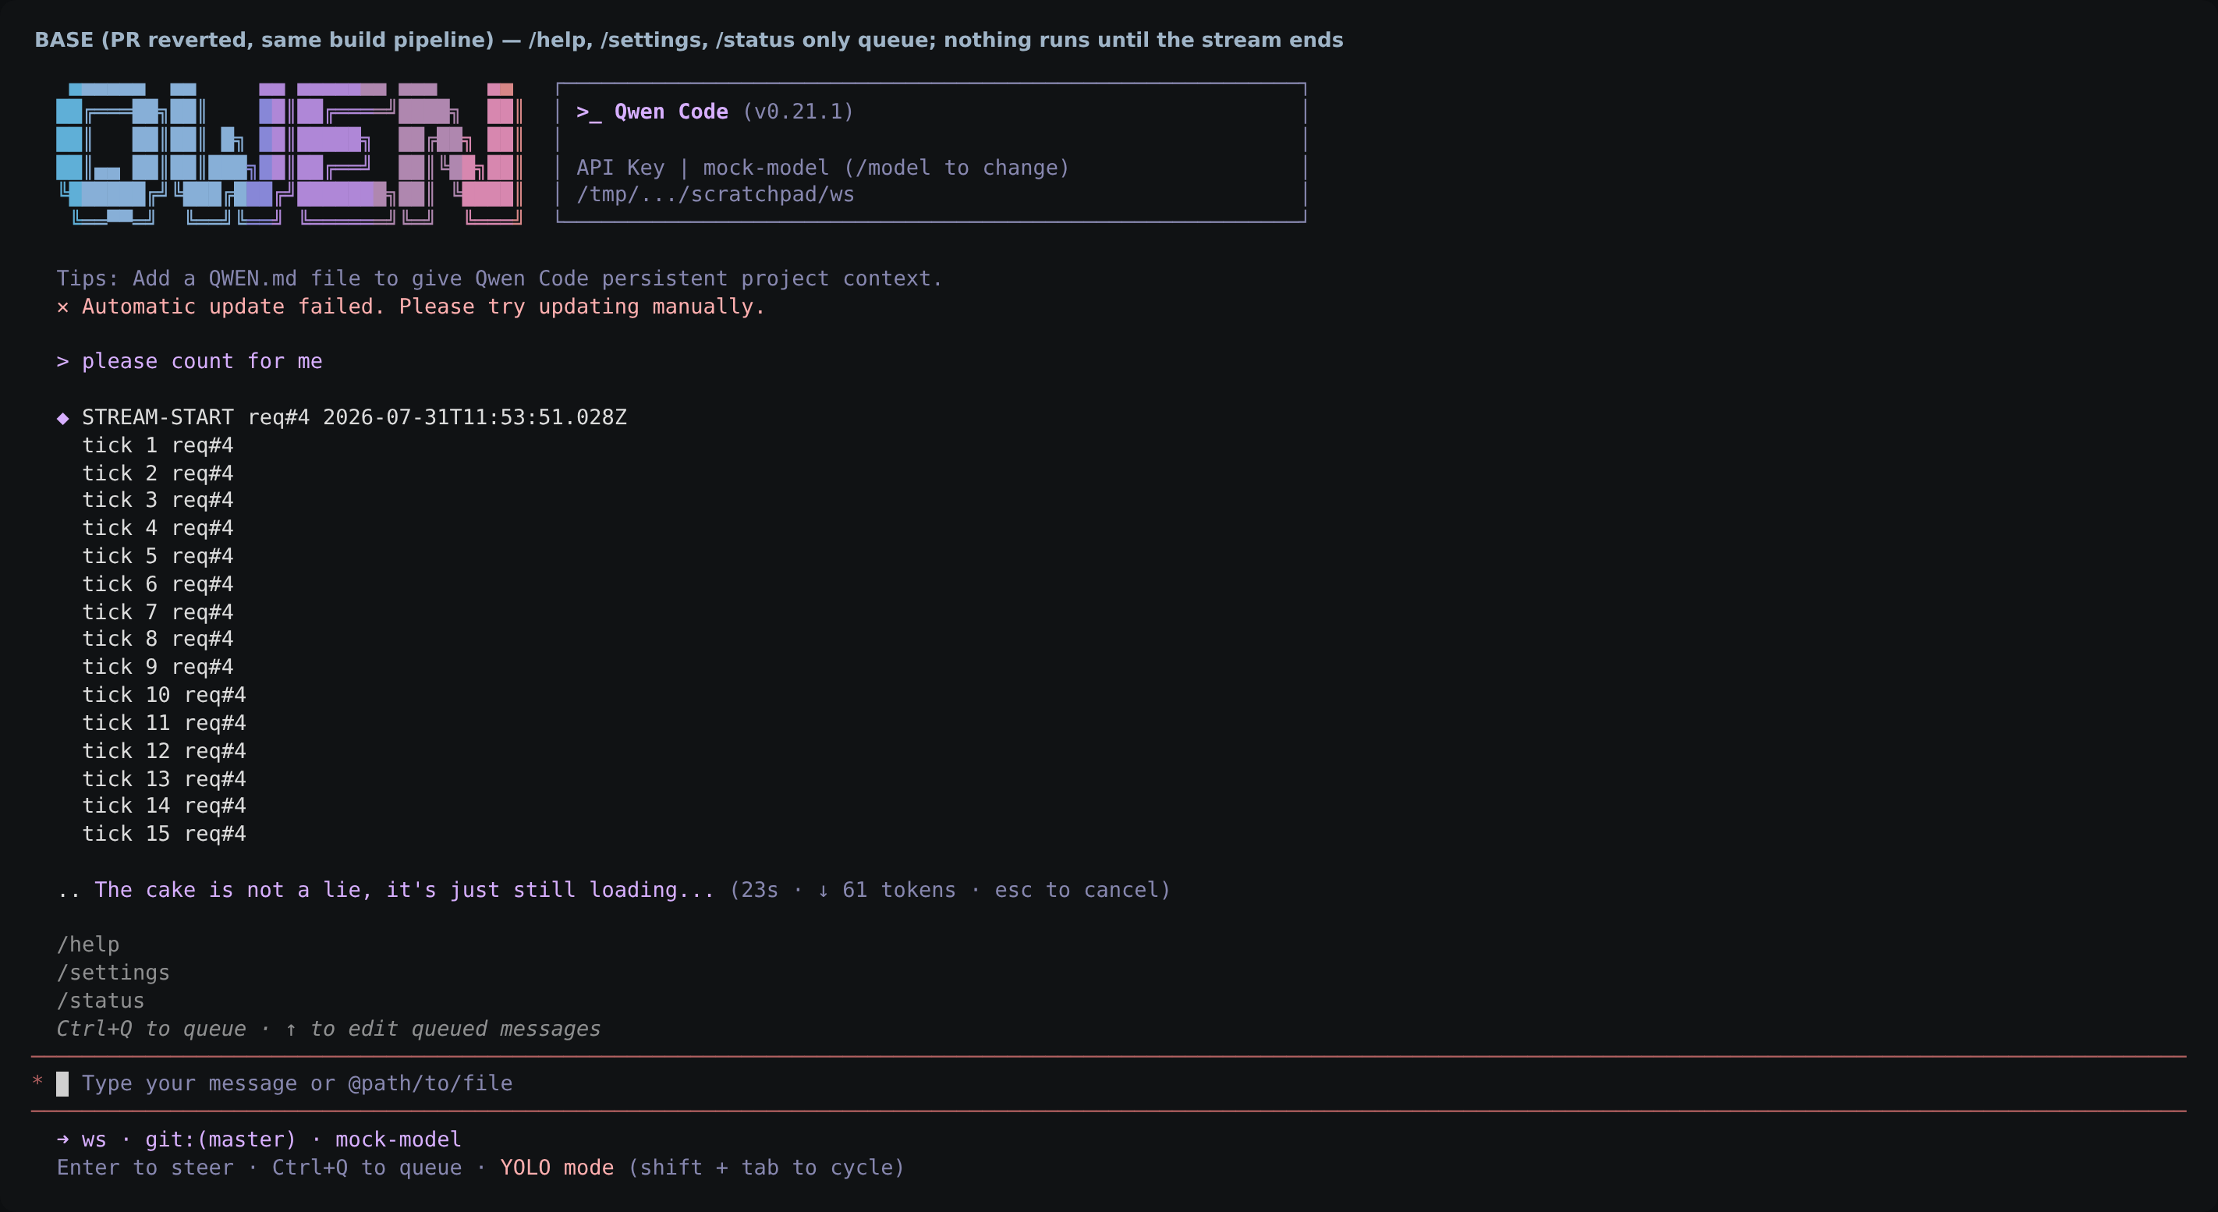Screen dimensions: 2218x1212
Task: Click the line 'tick 2 req#4'
Action: [158, 473]
